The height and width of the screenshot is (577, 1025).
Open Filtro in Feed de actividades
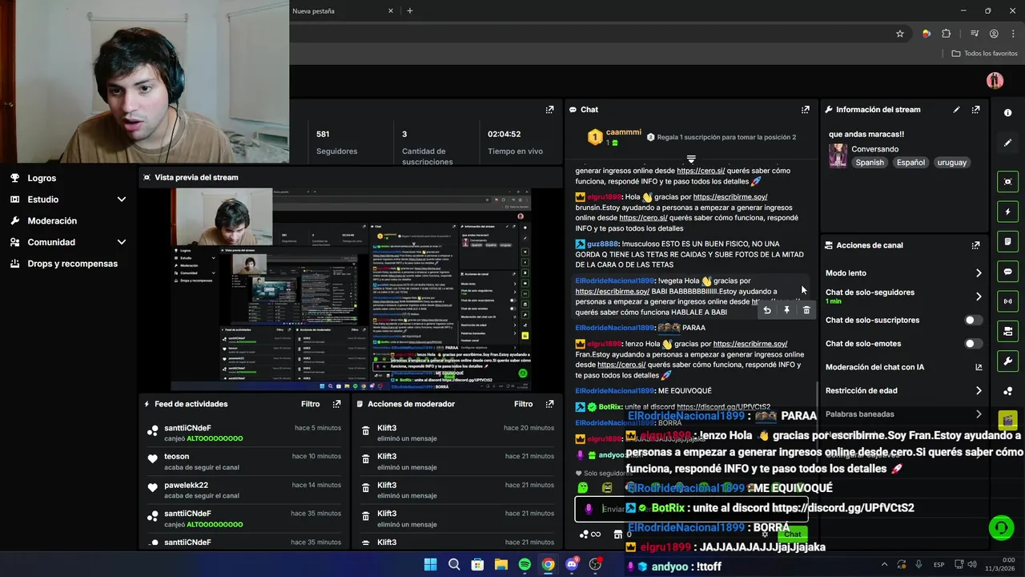pyautogui.click(x=310, y=404)
